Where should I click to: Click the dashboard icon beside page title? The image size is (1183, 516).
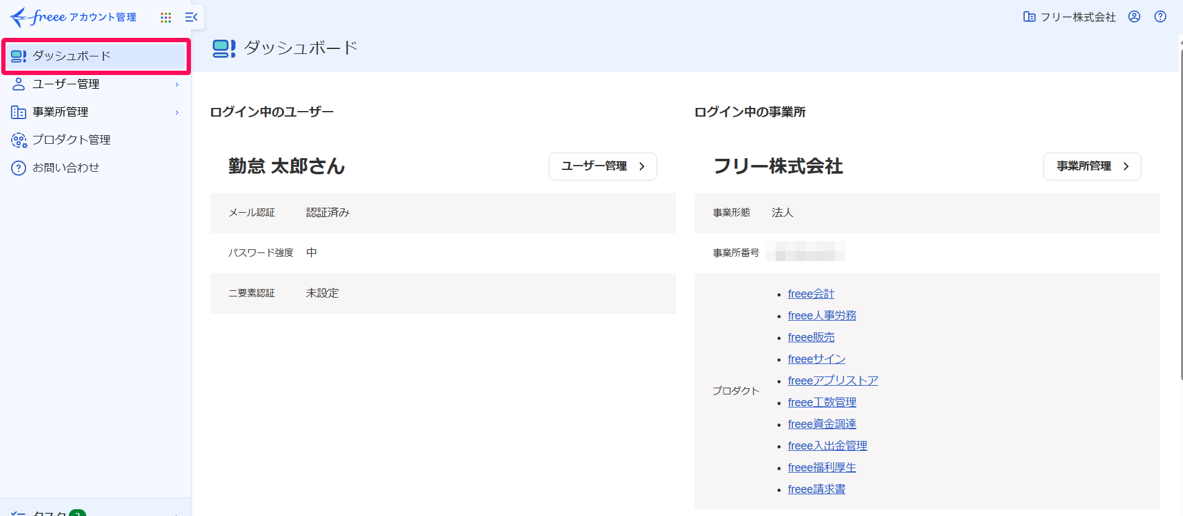pyautogui.click(x=224, y=48)
